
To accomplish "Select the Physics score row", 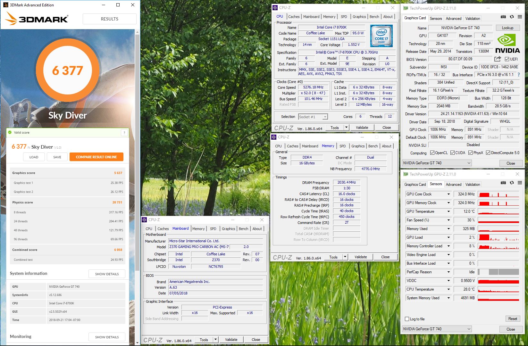I will 67,202.
